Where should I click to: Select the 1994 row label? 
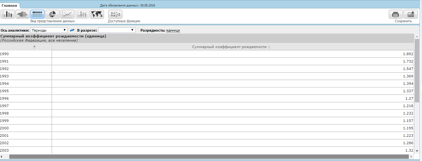pyautogui.click(x=4, y=84)
